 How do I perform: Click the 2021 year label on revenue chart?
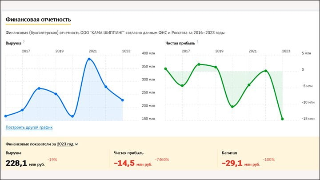click(93, 51)
